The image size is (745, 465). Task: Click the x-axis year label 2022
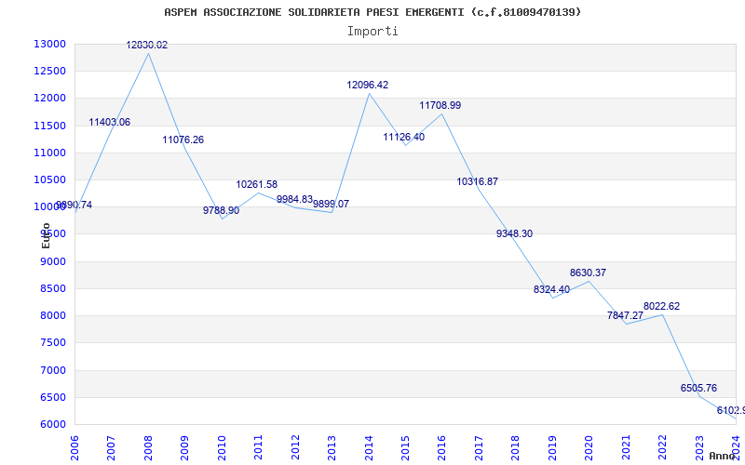pyautogui.click(x=662, y=447)
